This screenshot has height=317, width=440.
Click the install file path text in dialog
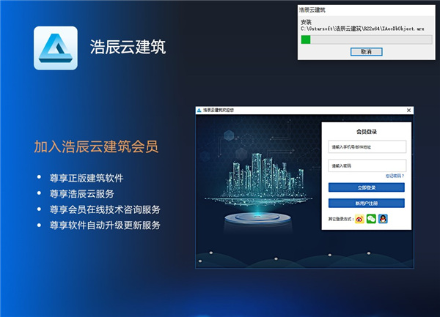click(362, 29)
